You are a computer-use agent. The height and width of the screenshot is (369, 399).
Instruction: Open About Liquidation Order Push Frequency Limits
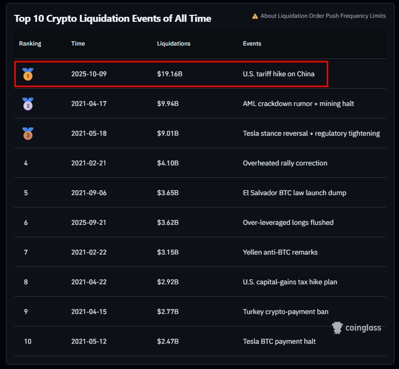pos(323,16)
